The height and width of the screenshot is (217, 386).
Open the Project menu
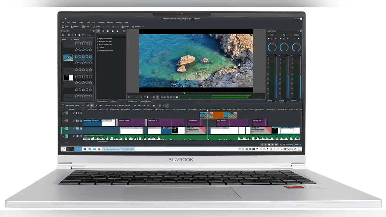click(81, 23)
